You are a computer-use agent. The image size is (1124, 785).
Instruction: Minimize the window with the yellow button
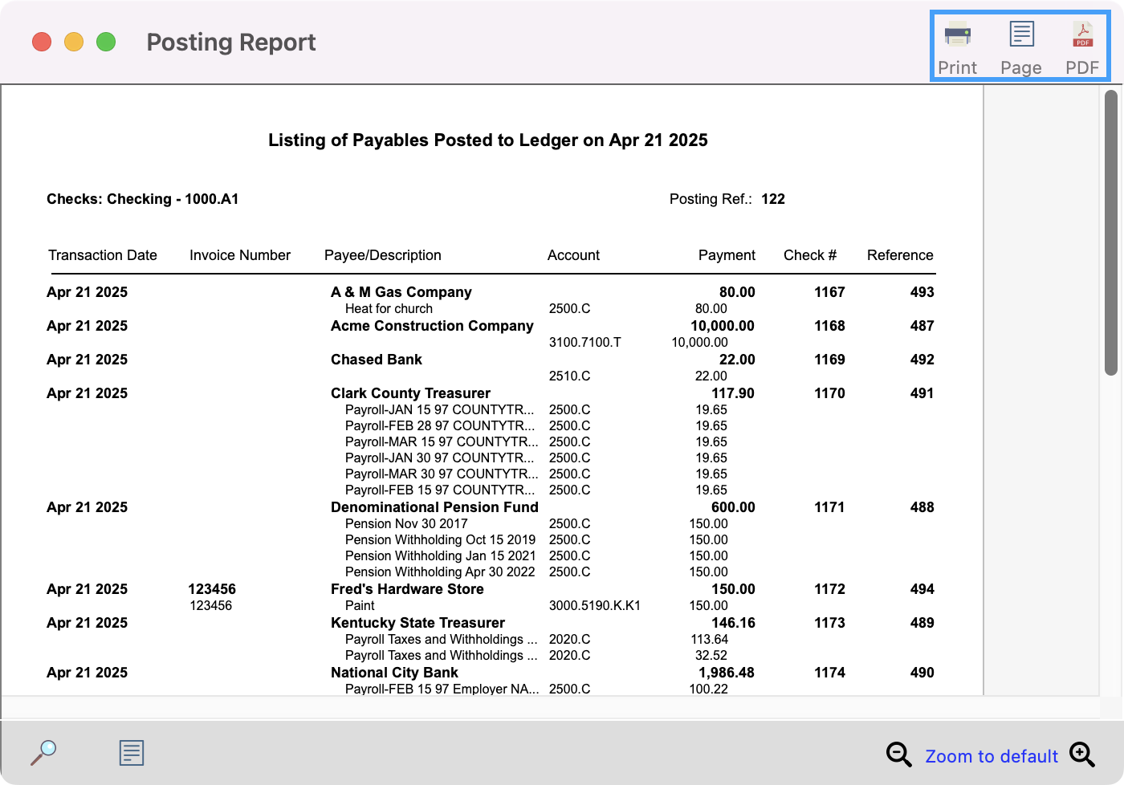(x=74, y=42)
